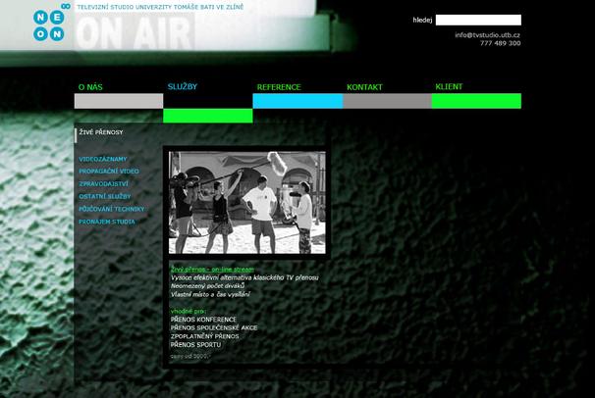
Task: Click the blue bar under REFERENCE
Action: (x=297, y=101)
